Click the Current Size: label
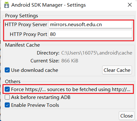Image resolution: width=137 pixels, height=121 pixels. [45, 61]
